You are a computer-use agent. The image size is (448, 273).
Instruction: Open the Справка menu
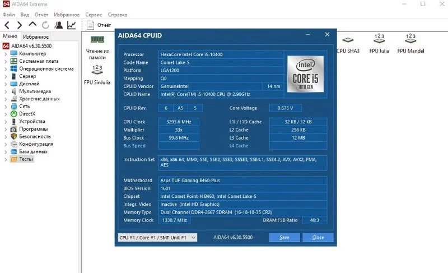click(118, 15)
